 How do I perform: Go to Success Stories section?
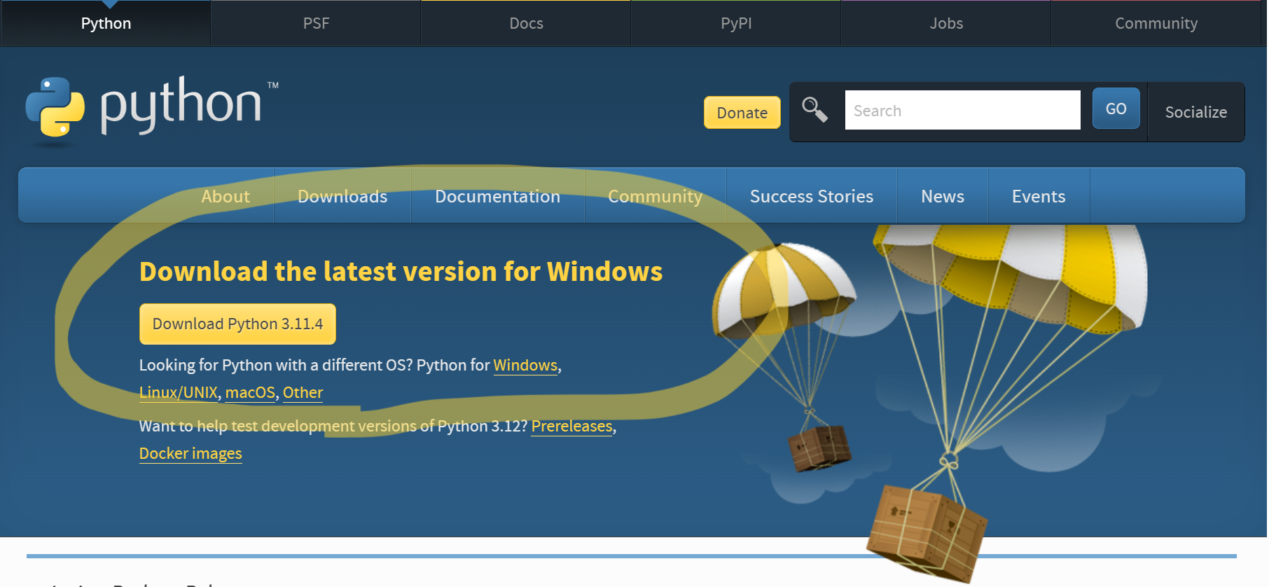pyautogui.click(x=811, y=196)
